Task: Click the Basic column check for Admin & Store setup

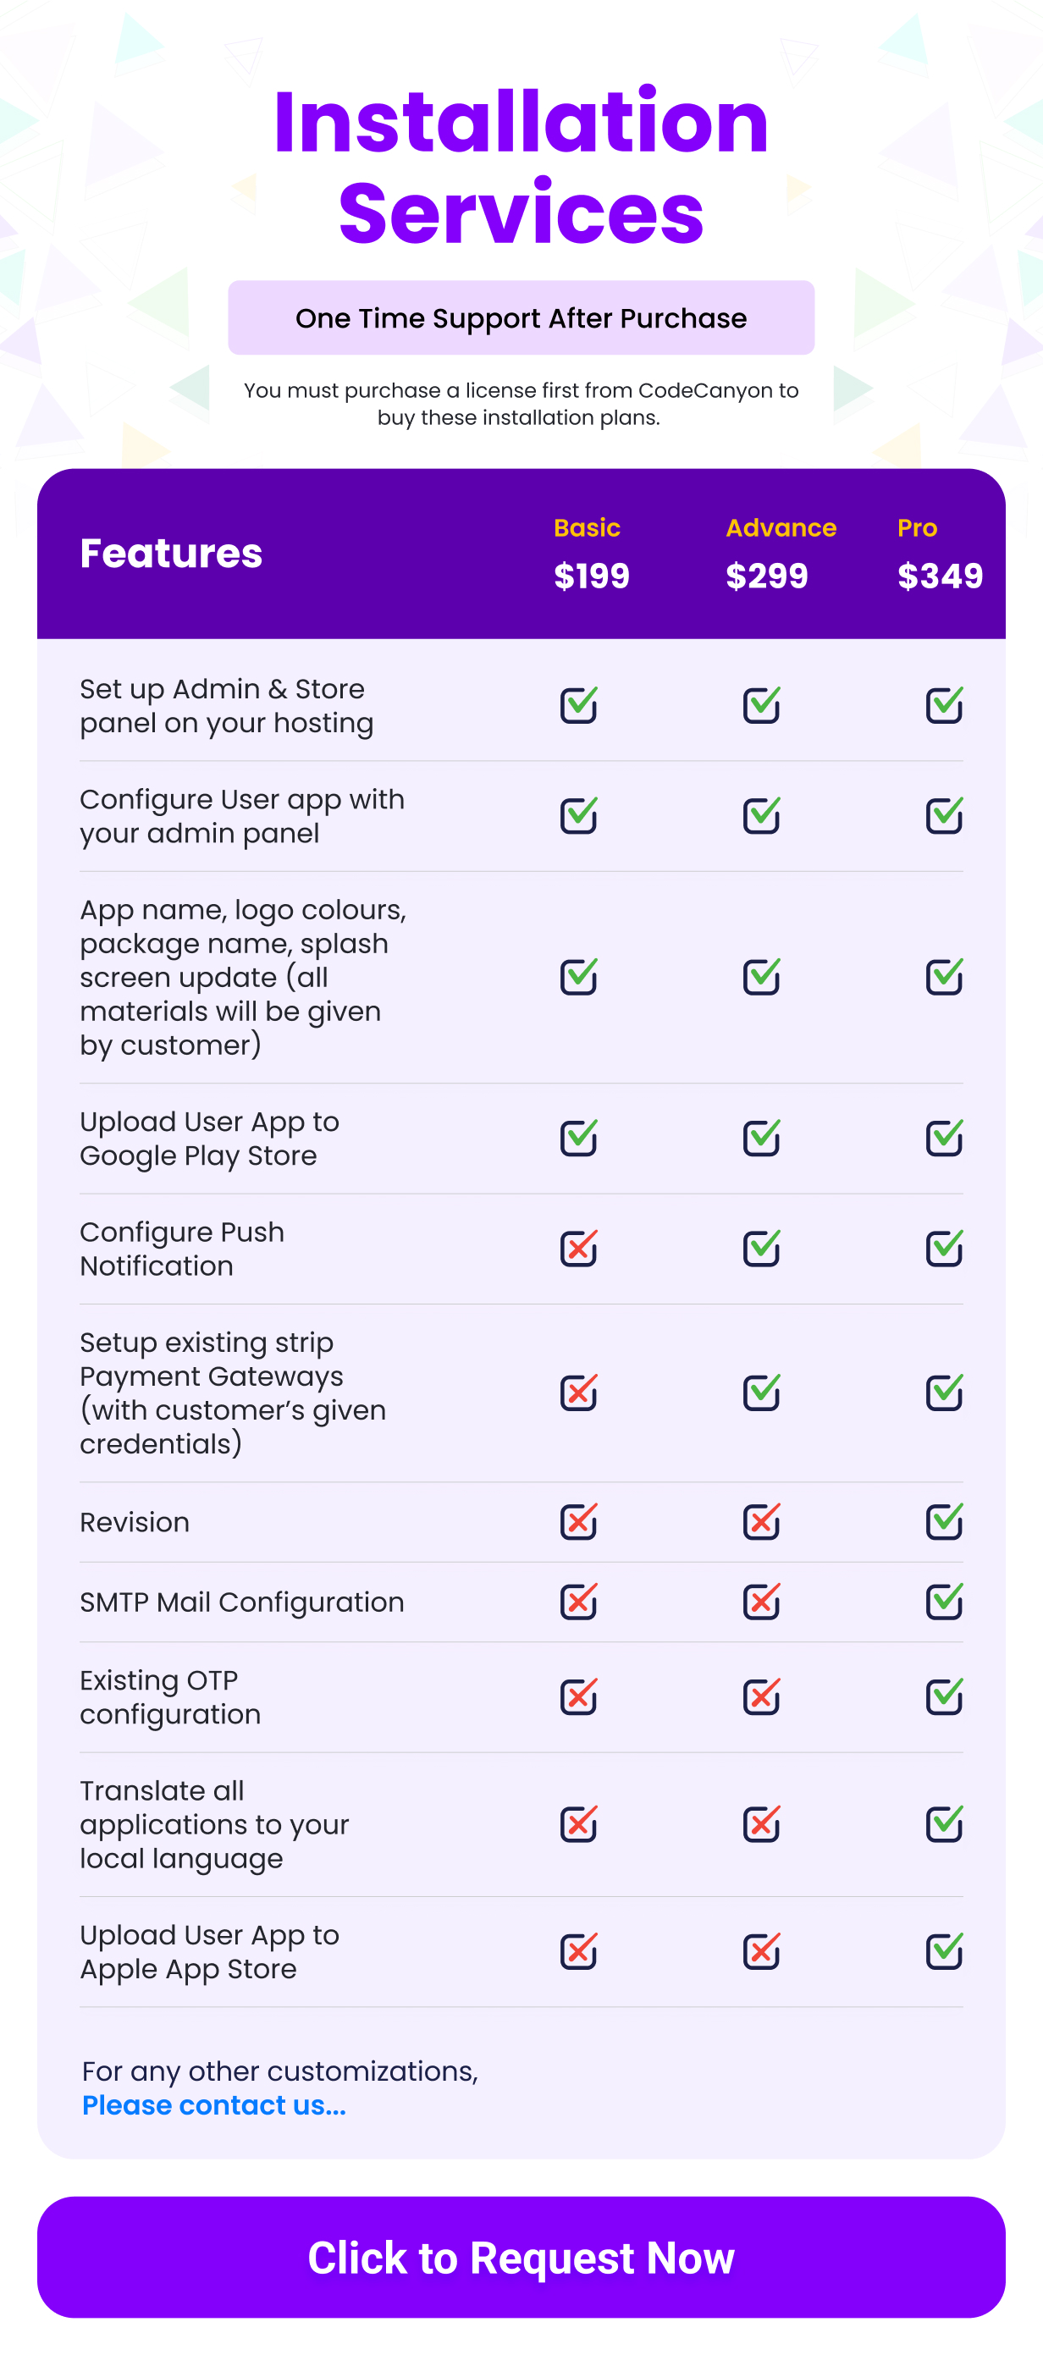Action: pyautogui.click(x=578, y=705)
